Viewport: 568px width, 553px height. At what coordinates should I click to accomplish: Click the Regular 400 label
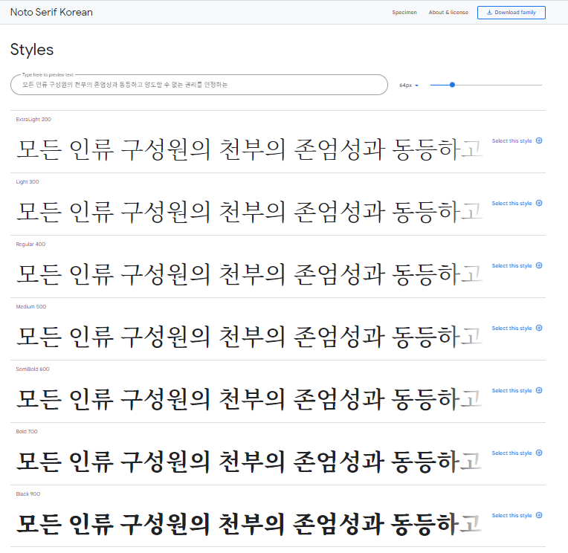[x=30, y=244]
